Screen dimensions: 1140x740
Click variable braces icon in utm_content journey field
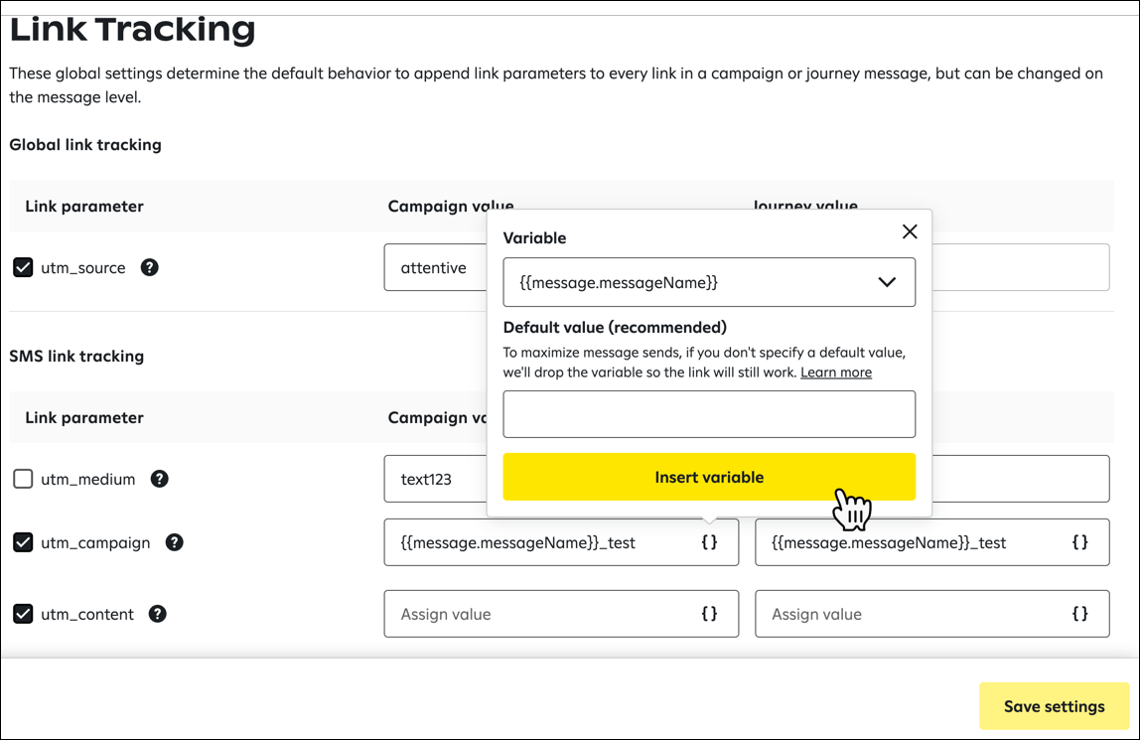point(1080,614)
